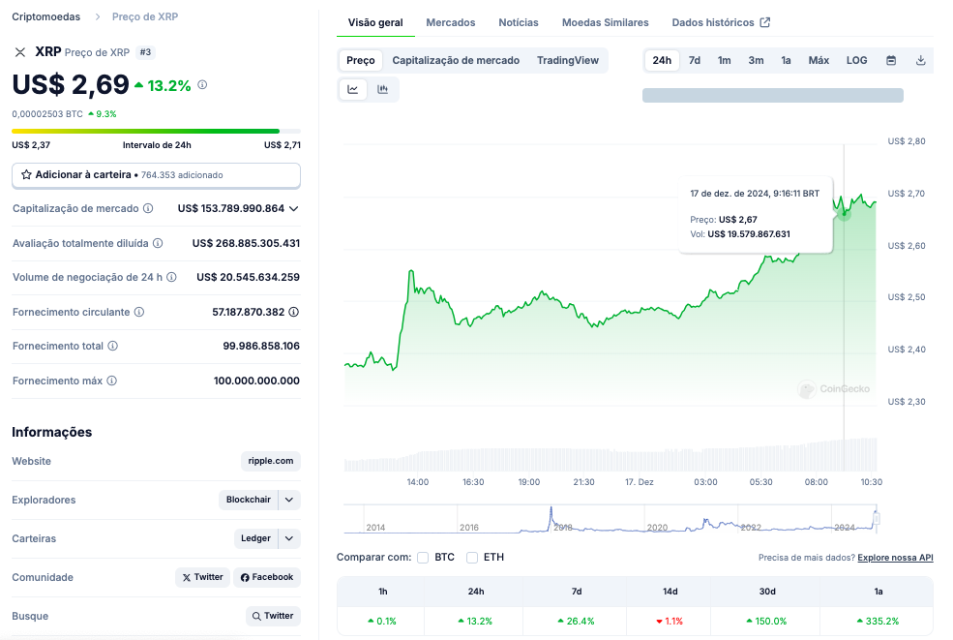This screenshot has width=953, height=640.
Task: Click the 100.000.000.000 max supply value
Action: (x=256, y=381)
